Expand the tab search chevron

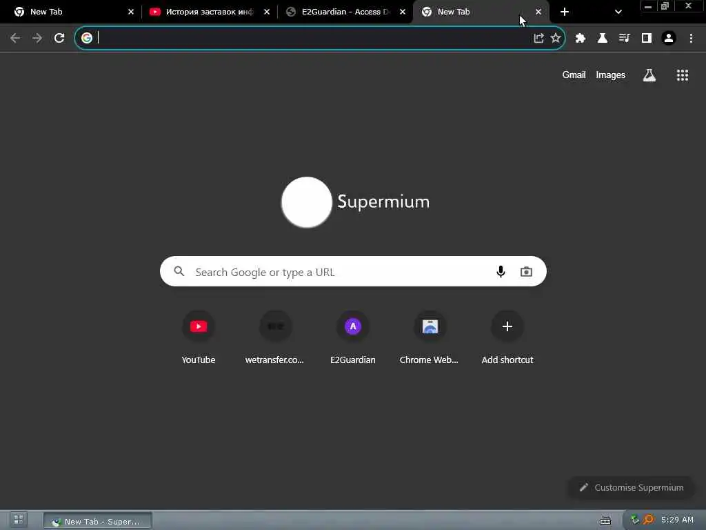pos(618,12)
